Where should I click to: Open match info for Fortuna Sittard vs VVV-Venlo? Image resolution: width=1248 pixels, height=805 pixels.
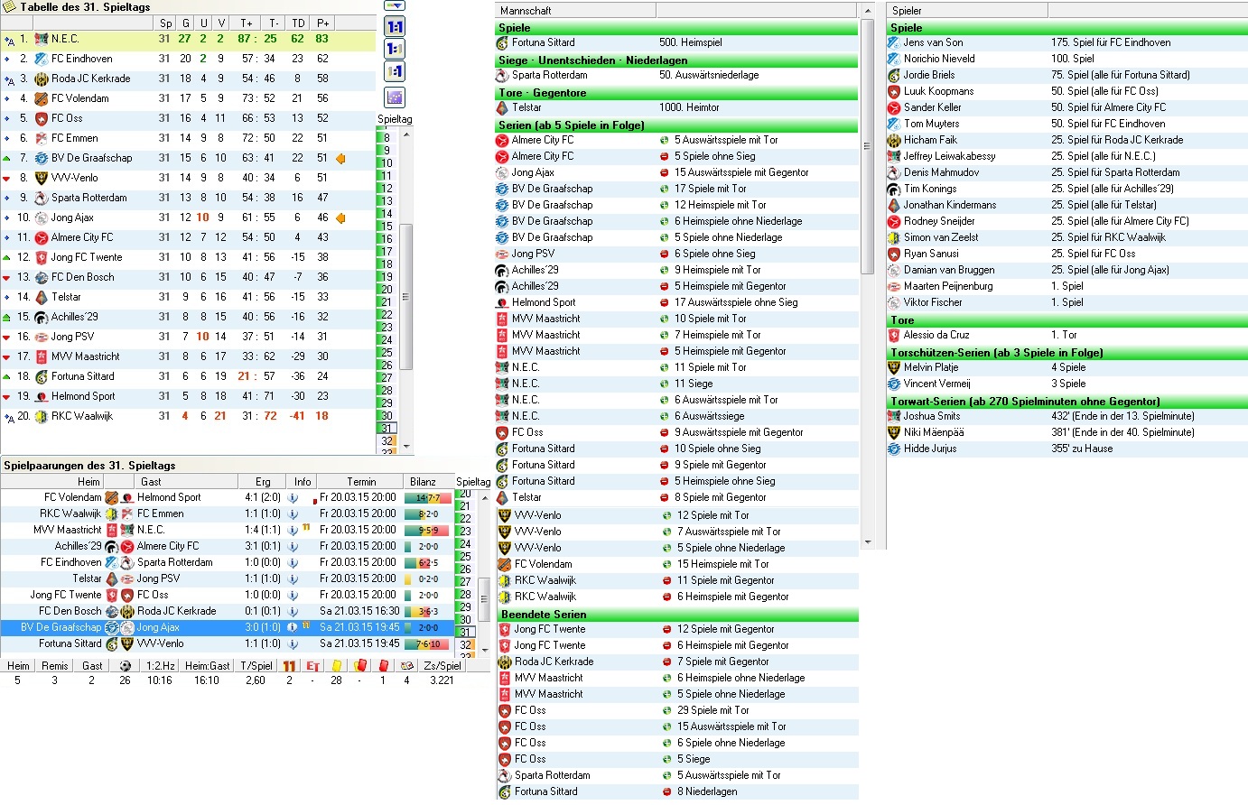pyautogui.click(x=293, y=643)
